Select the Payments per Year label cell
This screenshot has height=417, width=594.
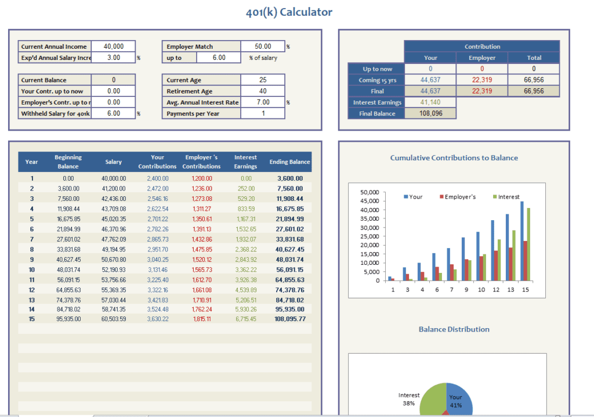(201, 113)
